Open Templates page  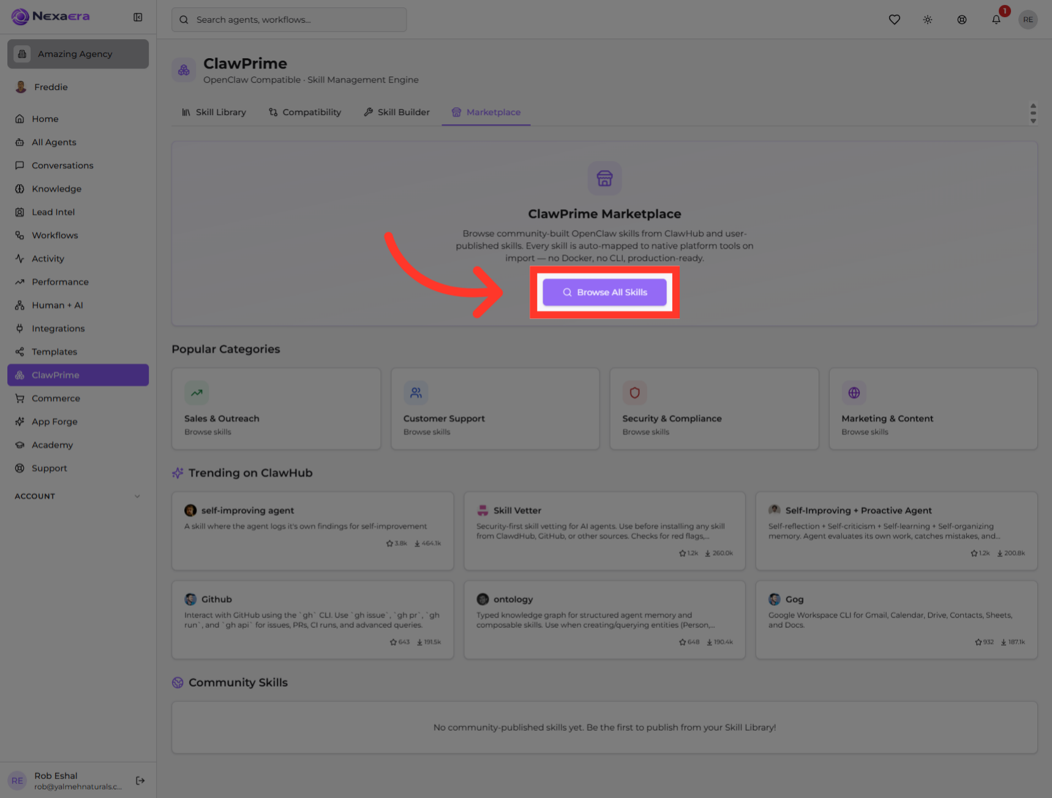coord(78,351)
